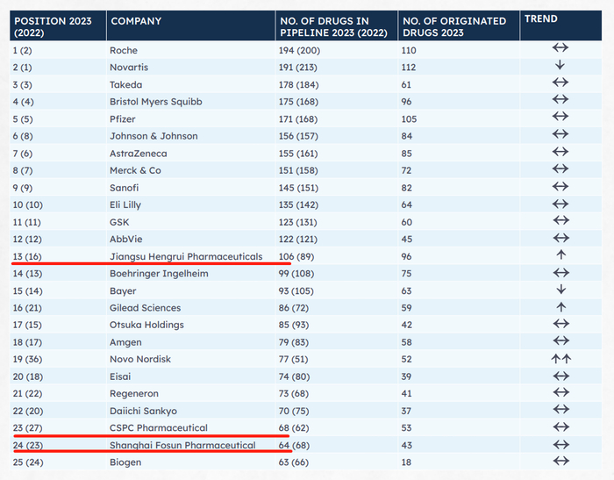Viewport: 614px width, 480px height.
Task: Click the COMPANY column header
Action: point(137,20)
